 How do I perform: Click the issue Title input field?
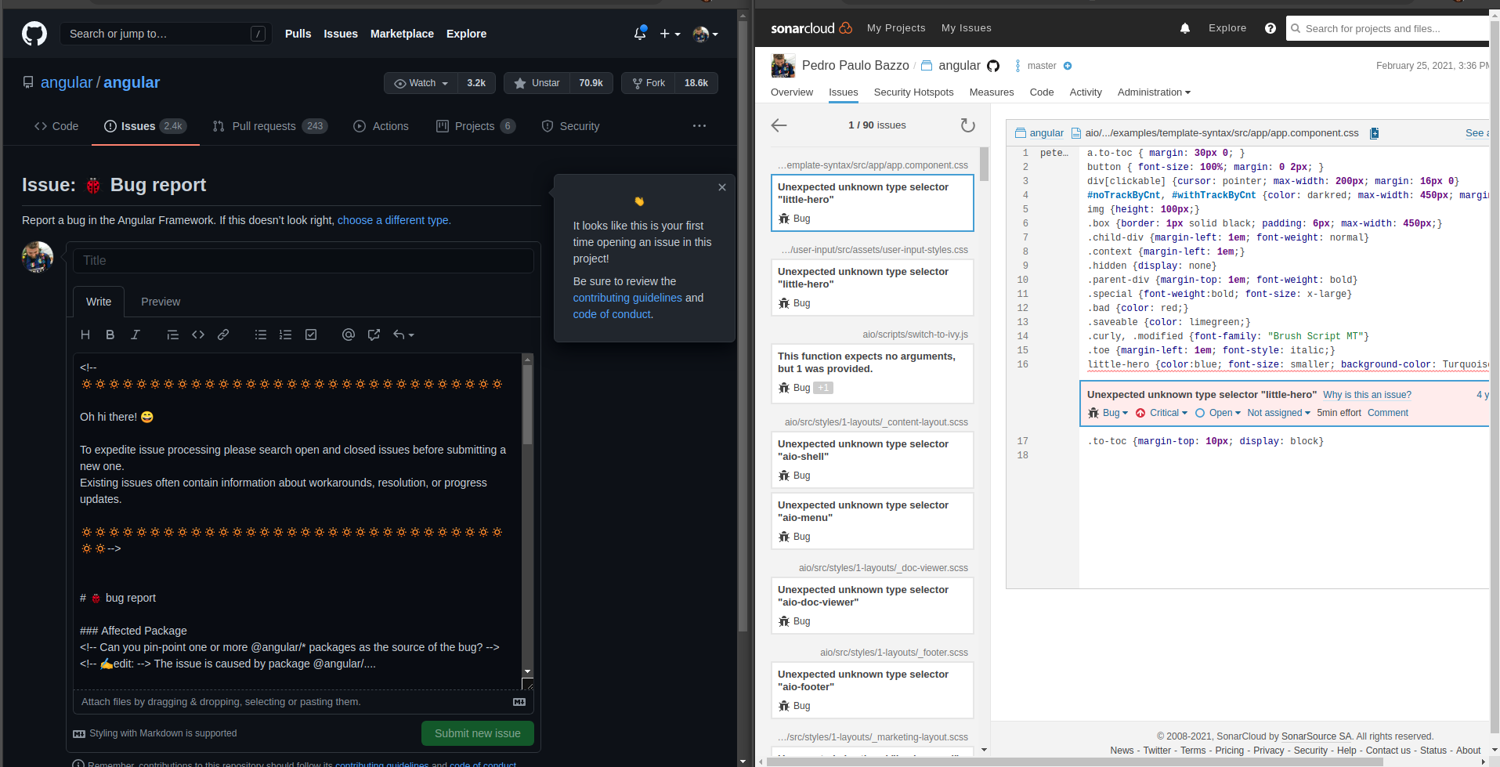pyautogui.click(x=304, y=260)
